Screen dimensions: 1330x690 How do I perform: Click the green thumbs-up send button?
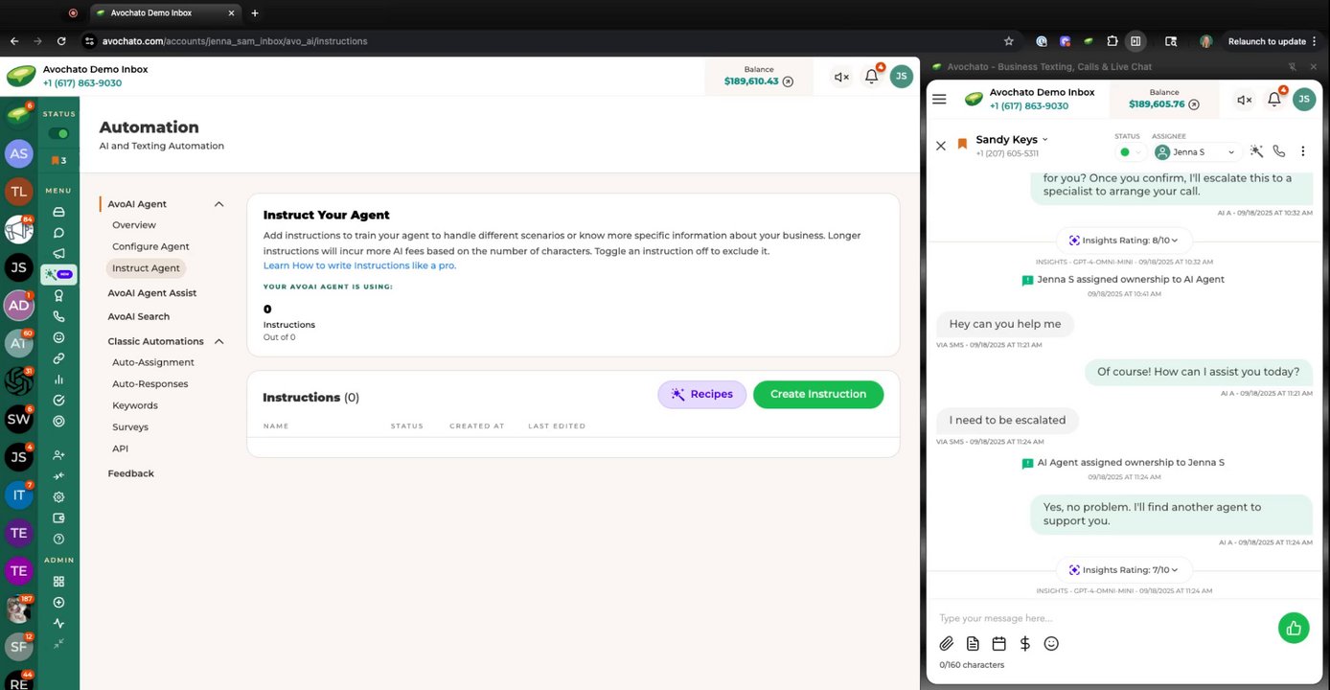click(x=1294, y=628)
